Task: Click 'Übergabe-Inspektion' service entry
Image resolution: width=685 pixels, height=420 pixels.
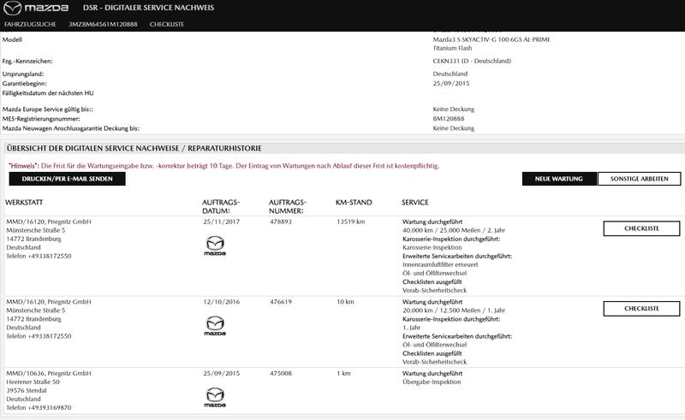Action: tap(432, 382)
